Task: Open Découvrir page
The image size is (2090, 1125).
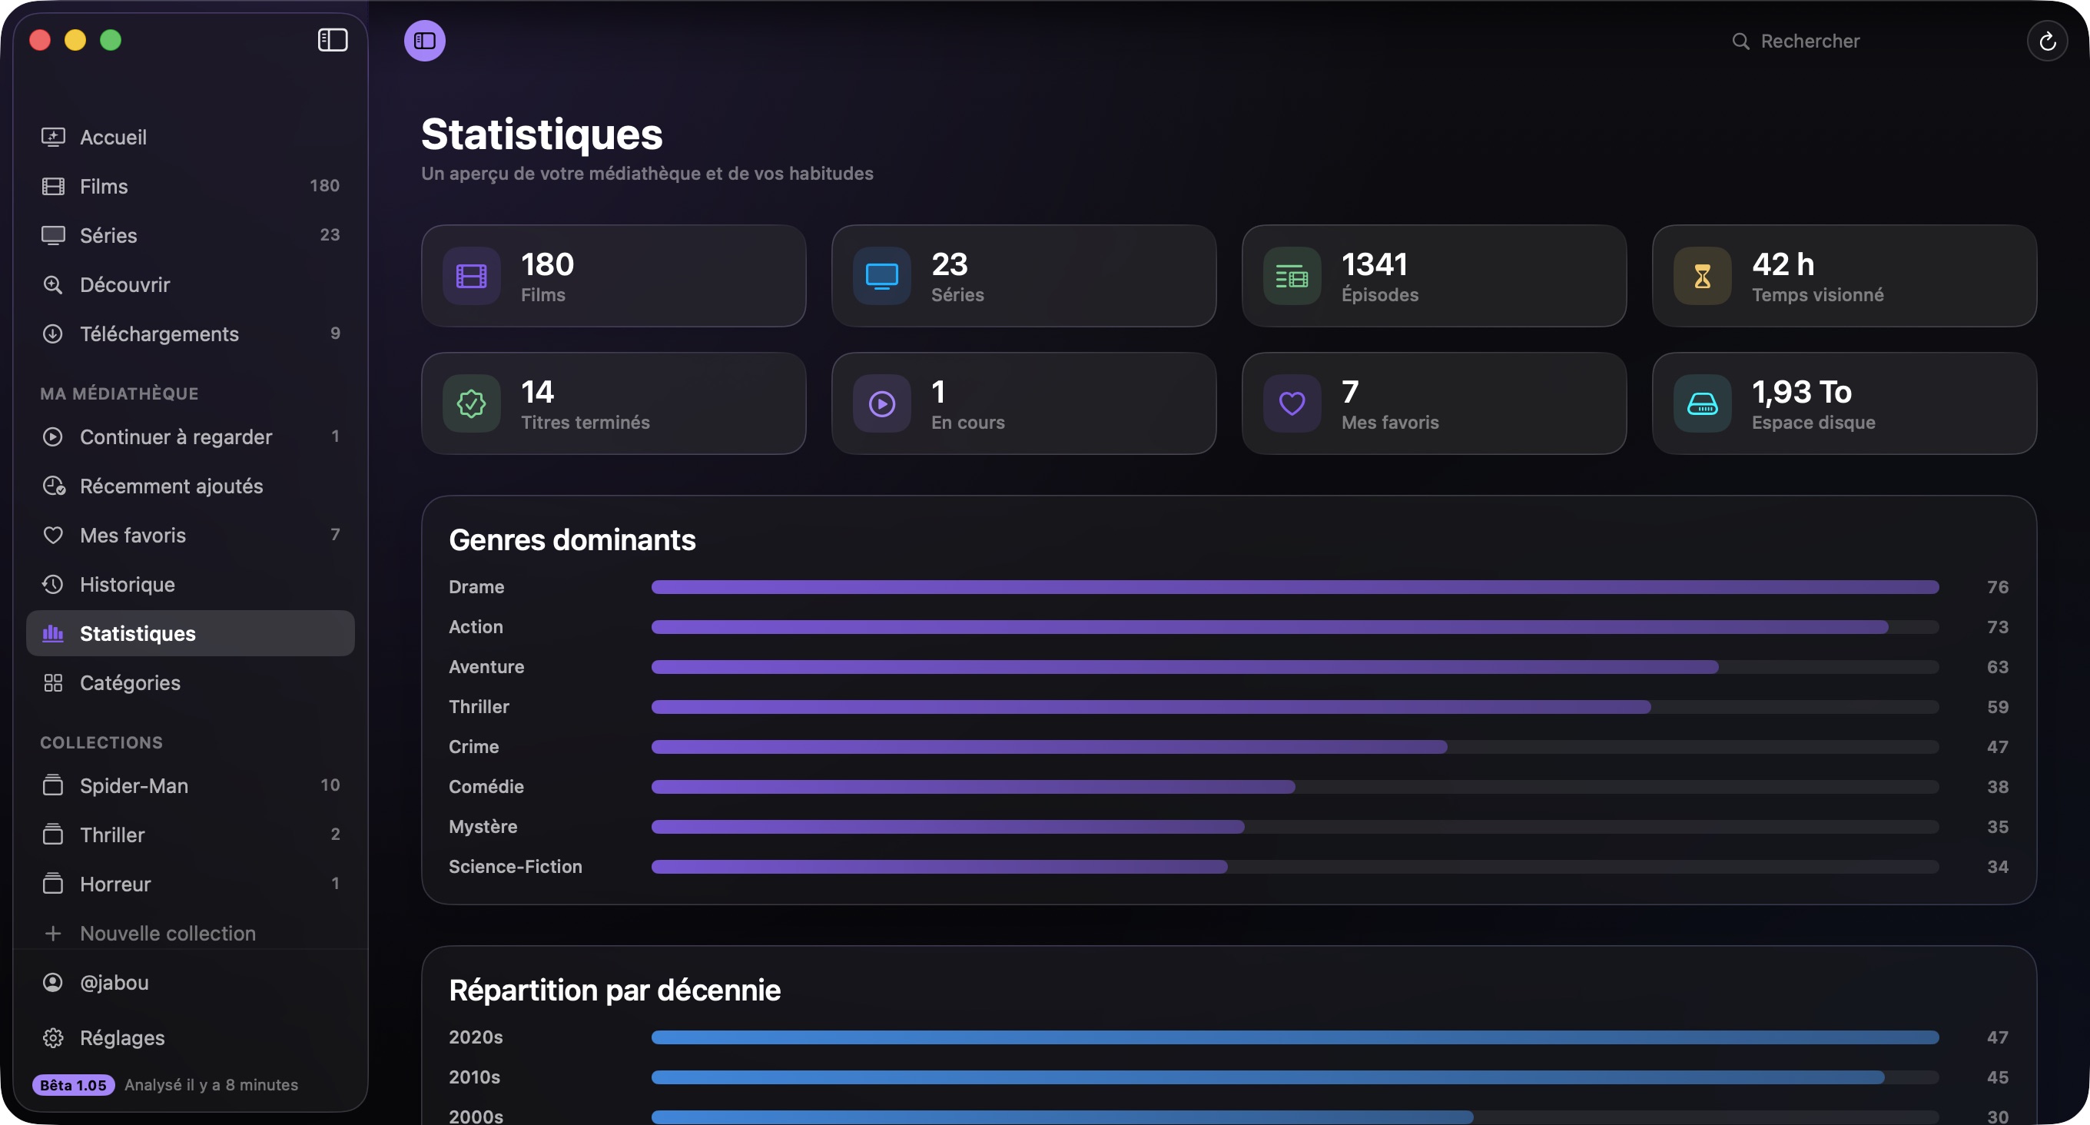Action: [190, 285]
